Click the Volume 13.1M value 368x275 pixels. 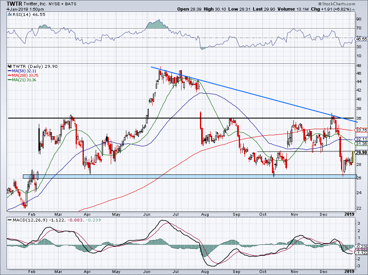(293, 9)
